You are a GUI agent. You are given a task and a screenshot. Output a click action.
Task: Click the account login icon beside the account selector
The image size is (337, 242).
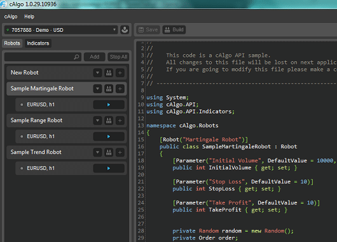pos(125,30)
